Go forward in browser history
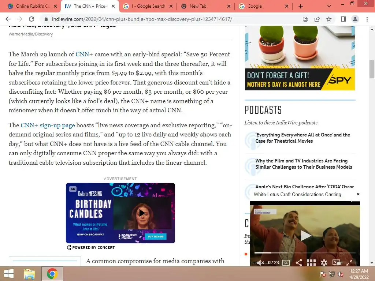This screenshot has height=281, width=375. click(20, 19)
